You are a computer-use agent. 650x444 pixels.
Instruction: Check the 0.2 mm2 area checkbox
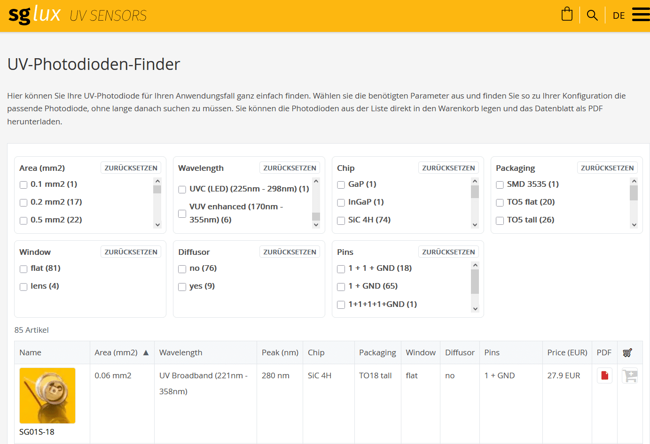[23, 203]
